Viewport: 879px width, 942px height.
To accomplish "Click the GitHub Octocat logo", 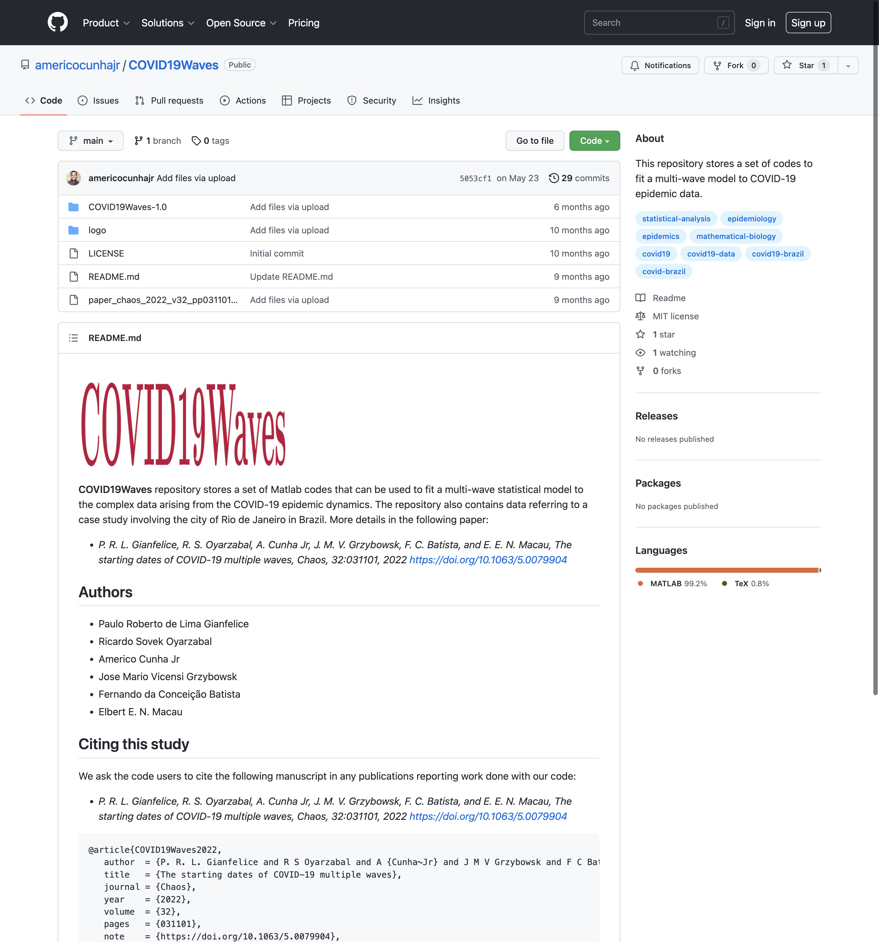I will (57, 22).
